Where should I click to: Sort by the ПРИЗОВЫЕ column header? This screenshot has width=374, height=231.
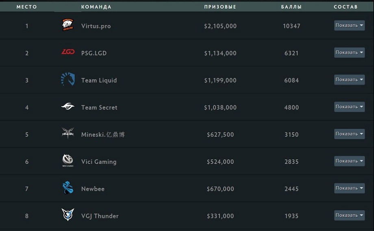pyautogui.click(x=220, y=7)
